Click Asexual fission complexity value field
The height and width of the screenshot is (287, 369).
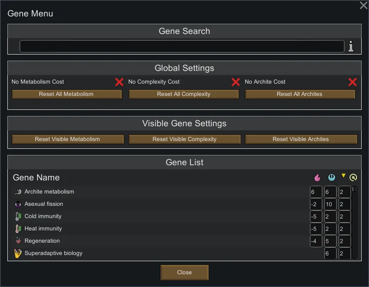[x=330, y=204]
